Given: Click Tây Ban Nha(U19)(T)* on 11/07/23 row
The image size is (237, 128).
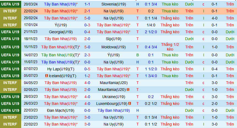Looking at the screenshot, I should 60,62.
